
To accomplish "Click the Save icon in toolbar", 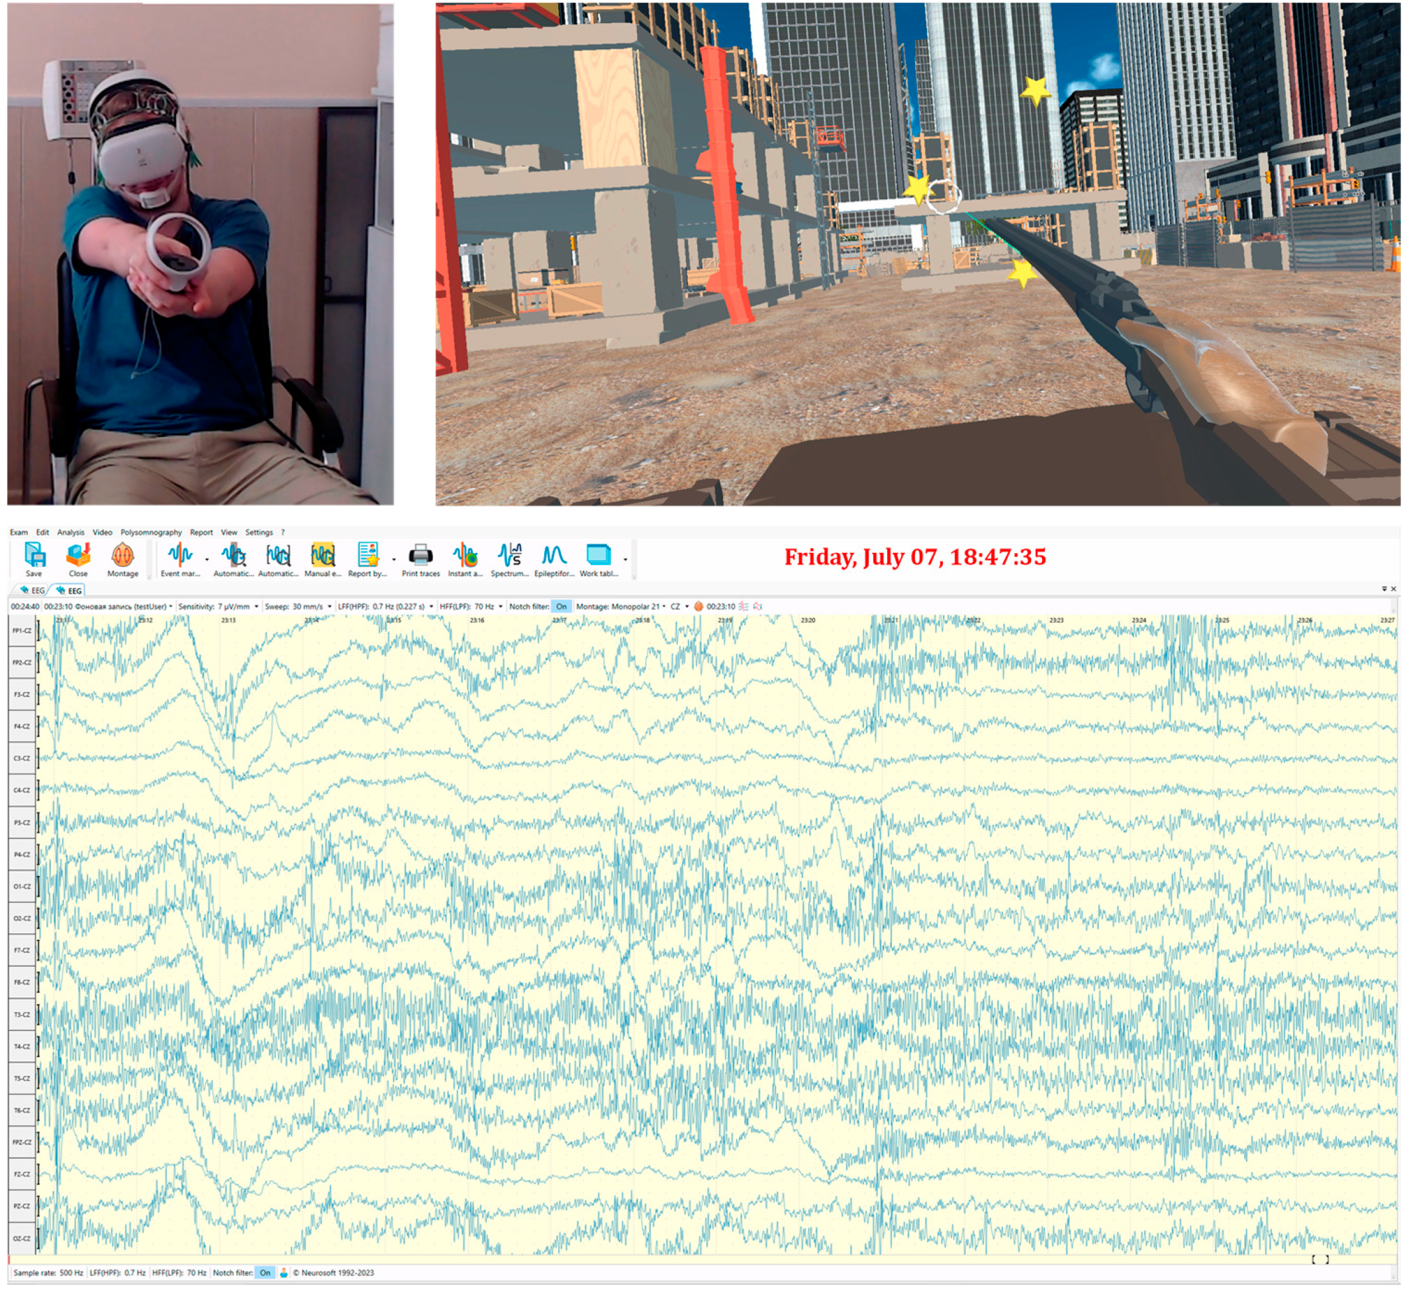I will click(34, 556).
